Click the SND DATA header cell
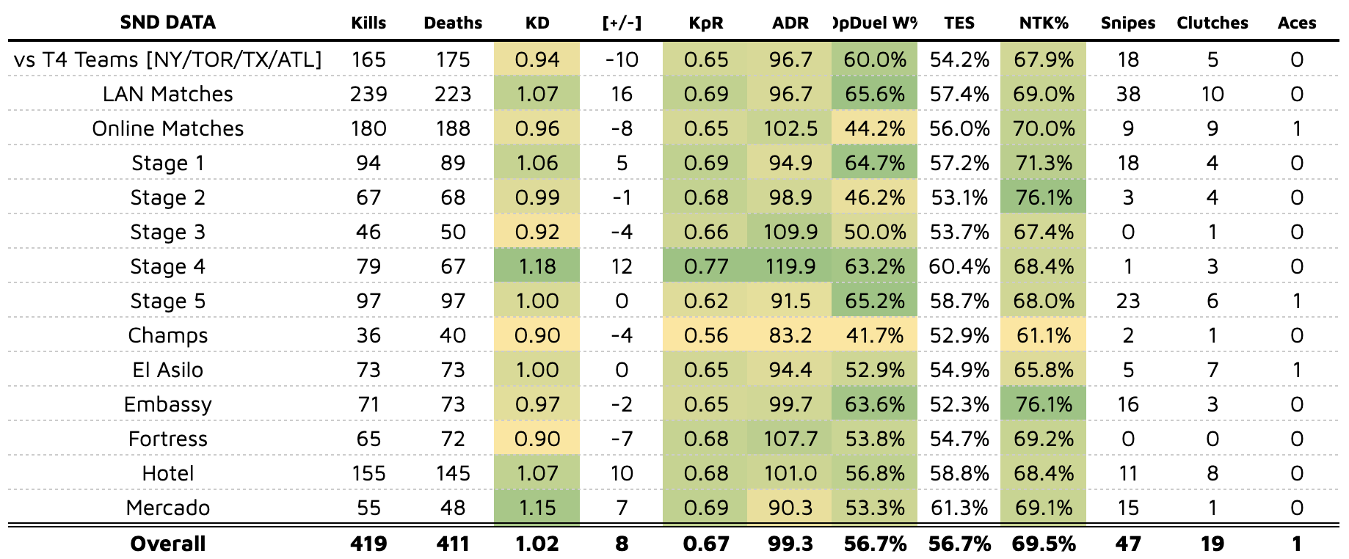 point(167,23)
